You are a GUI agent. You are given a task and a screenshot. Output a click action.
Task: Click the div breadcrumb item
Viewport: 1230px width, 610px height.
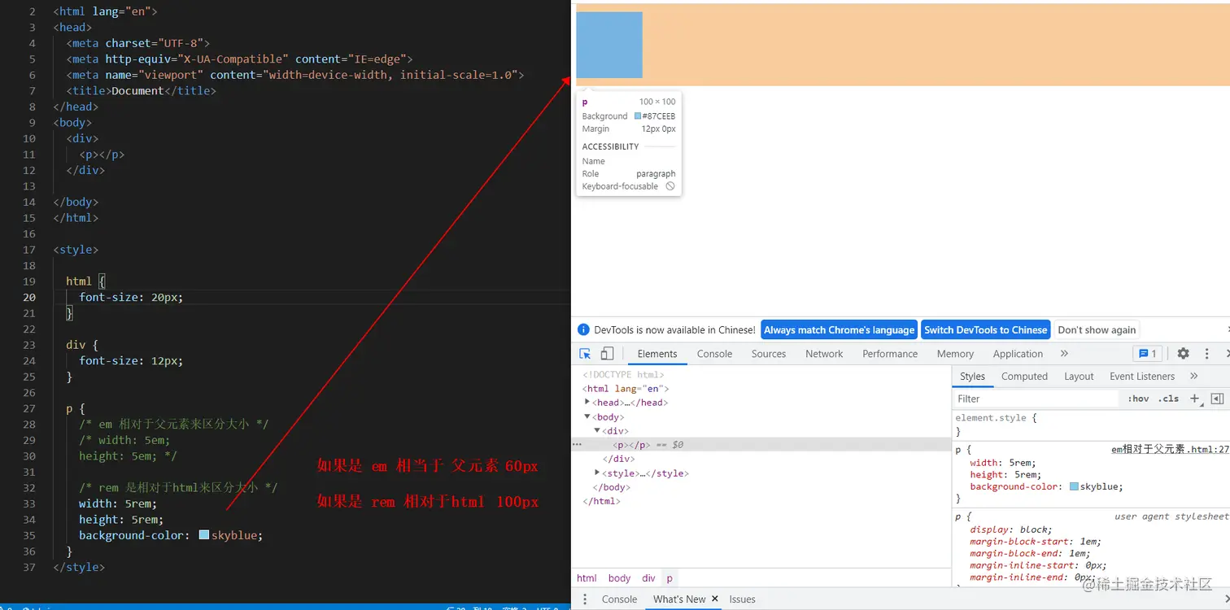(x=648, y=578)
